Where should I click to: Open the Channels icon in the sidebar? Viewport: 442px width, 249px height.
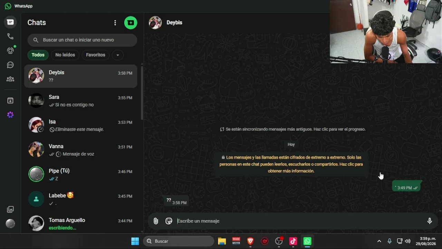(10, 65)
